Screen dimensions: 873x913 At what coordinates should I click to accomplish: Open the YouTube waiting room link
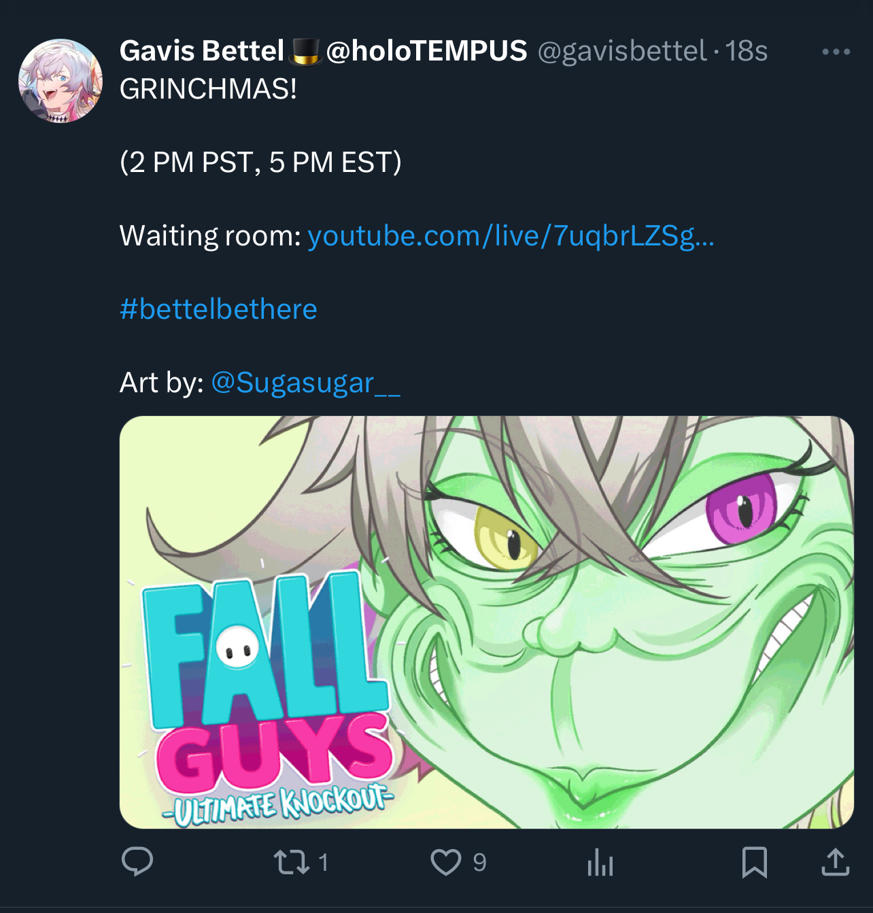pyautogui.click(x=511, y=236)
